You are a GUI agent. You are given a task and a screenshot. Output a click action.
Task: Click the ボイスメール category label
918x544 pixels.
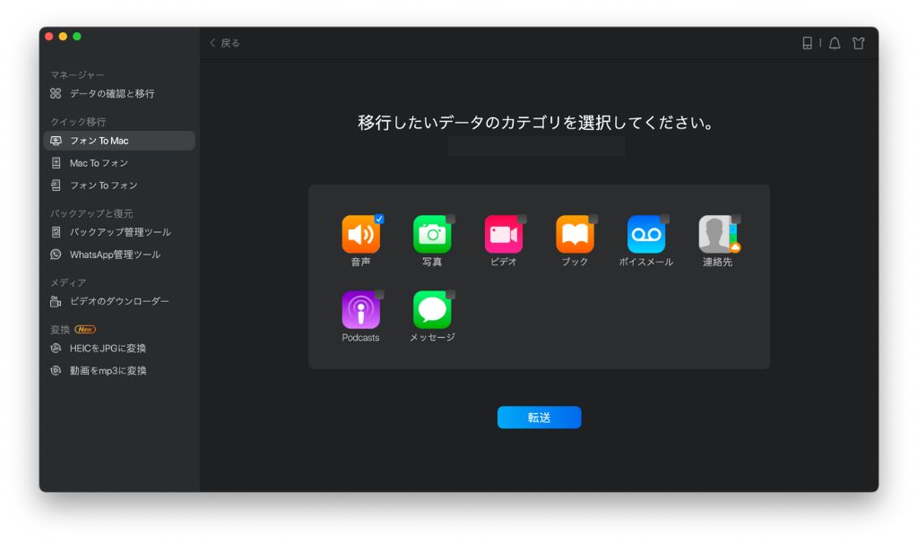point(646,262)
